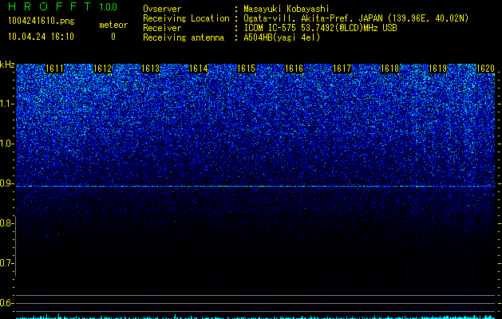Click the Receiving Location label
The image size is (502, 319).
click(x=186, y=18)
